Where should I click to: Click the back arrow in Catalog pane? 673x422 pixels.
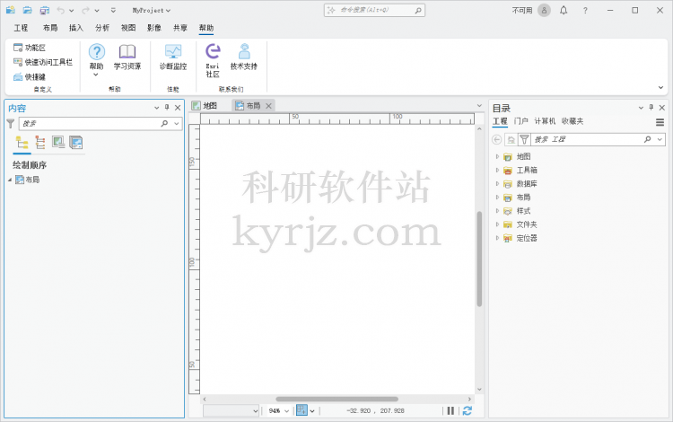click(496, 139)
